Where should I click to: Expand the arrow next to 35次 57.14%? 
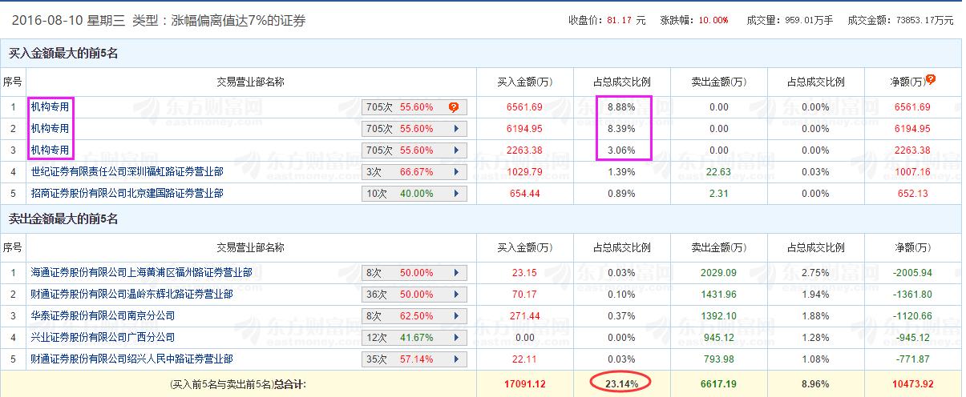tap(456, 359)
